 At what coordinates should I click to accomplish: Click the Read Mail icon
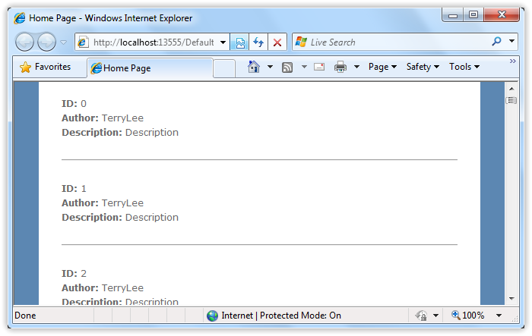[319, 67]
